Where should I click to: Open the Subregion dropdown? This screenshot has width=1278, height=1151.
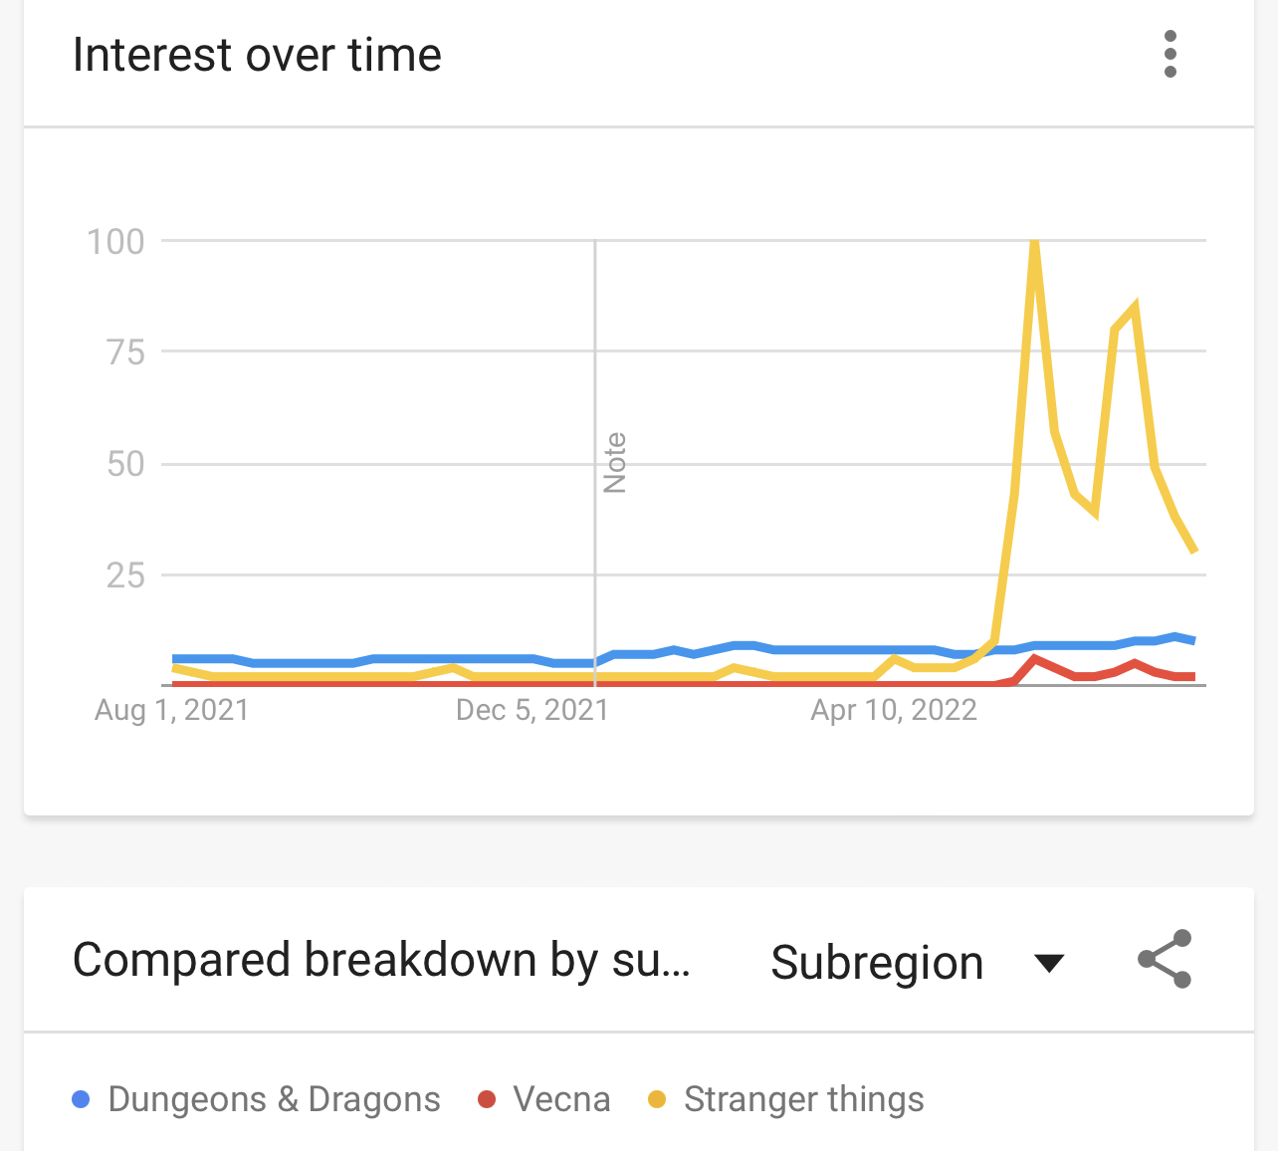(x=878, y=963)
